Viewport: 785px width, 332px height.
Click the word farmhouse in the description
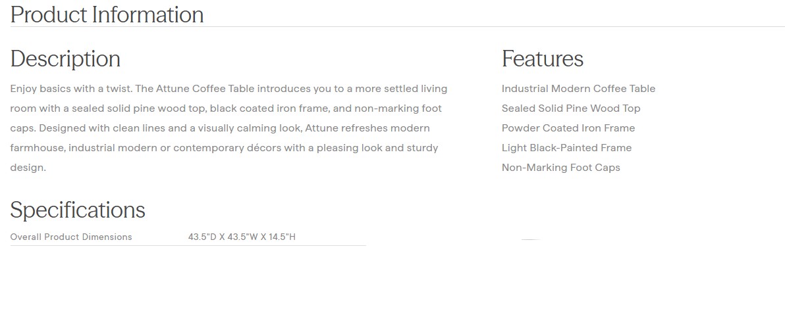pyautogui.click(x=36, y=148)
